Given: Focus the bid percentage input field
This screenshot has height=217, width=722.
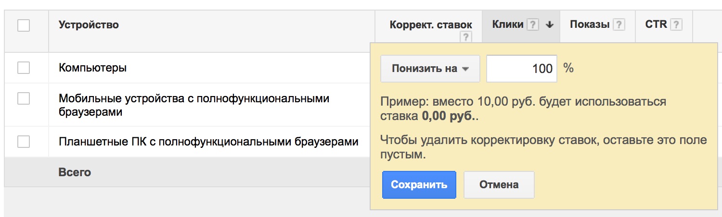Looking at the screenshot, I should (521, 69).
